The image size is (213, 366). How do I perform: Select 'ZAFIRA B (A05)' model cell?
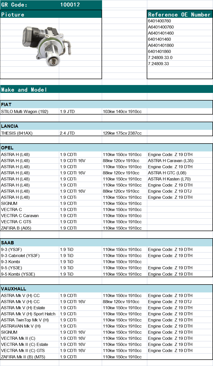16,228
